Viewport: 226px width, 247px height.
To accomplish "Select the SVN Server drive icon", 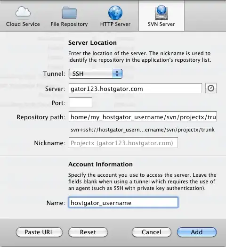I will [161, 12].
